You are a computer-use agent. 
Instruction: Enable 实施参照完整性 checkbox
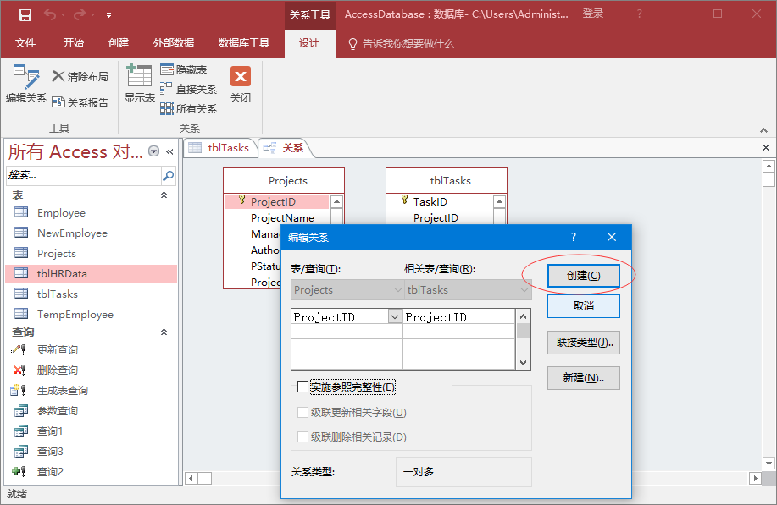point(303,387)
